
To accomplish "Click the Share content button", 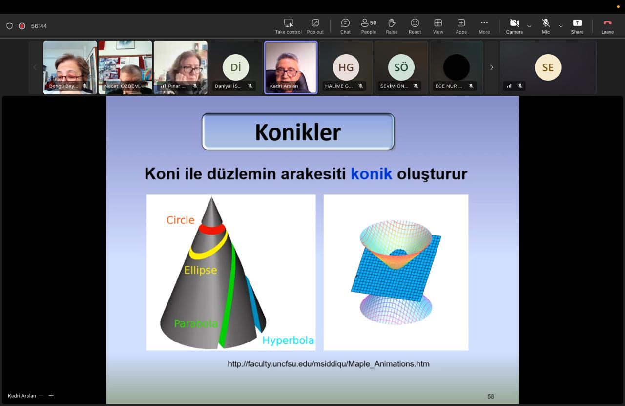I will (x=577, y=26).
